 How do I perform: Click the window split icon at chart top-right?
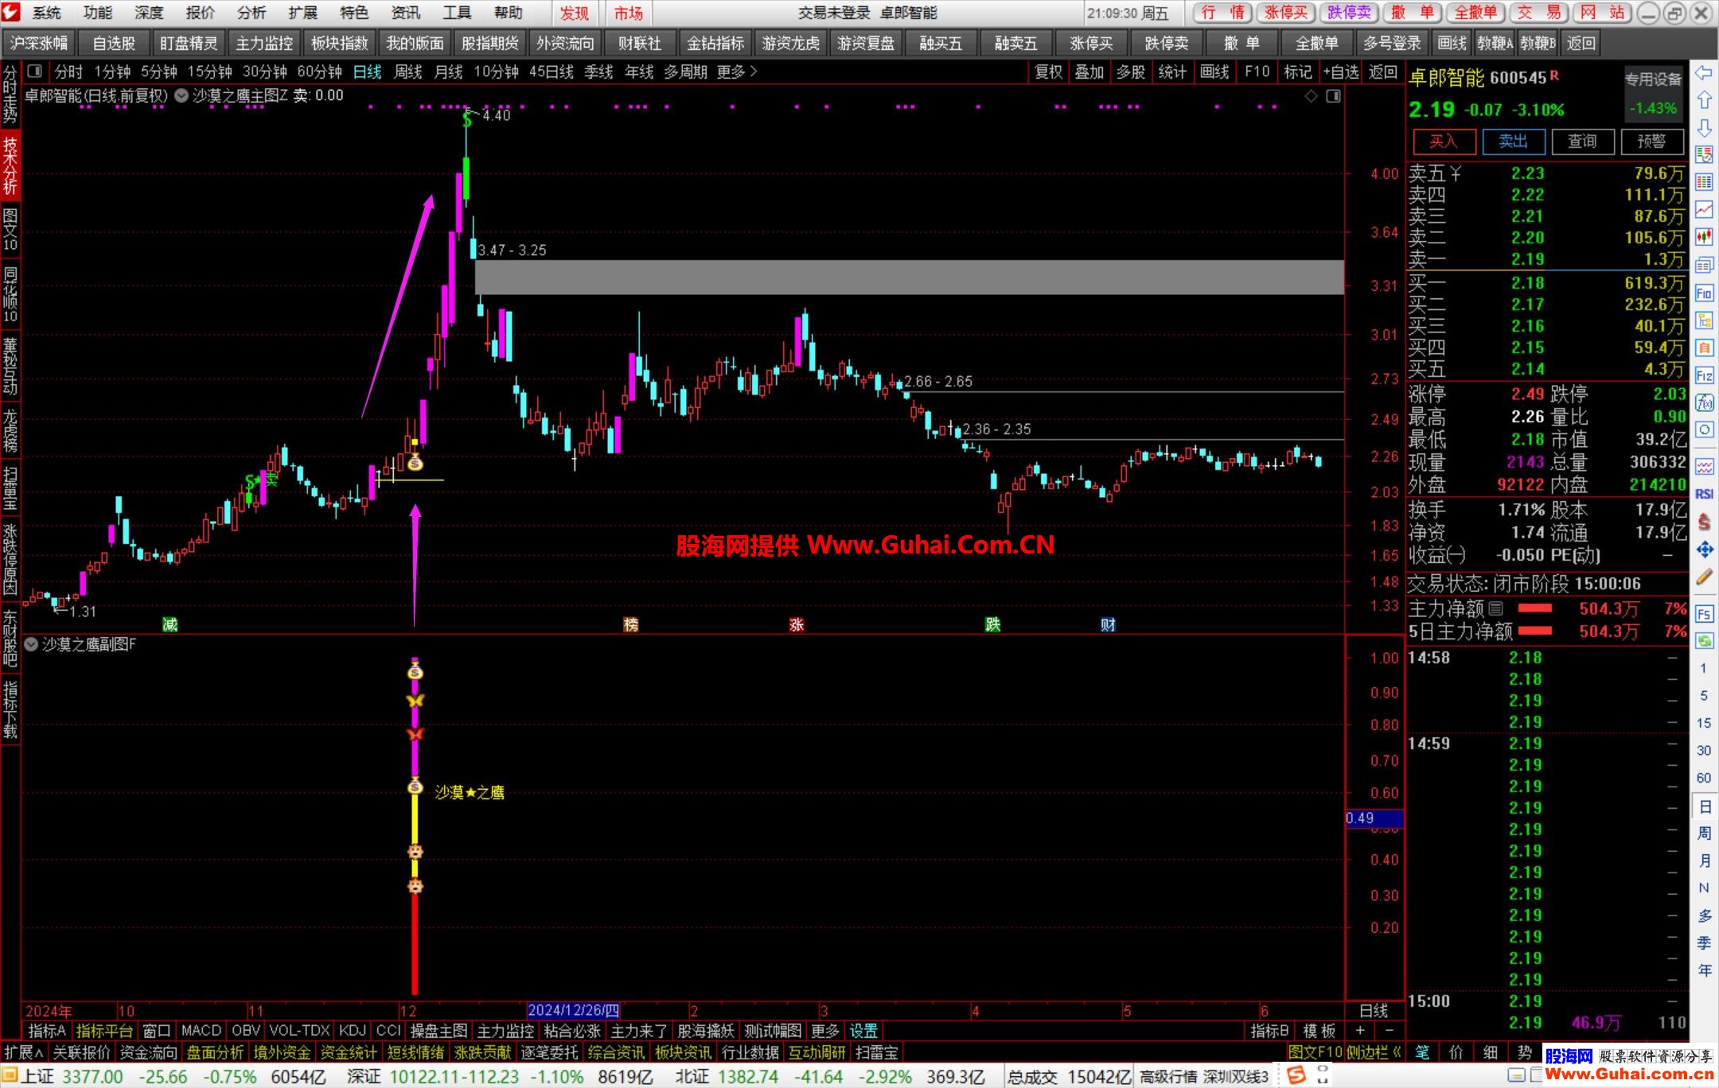(1333, 96)
